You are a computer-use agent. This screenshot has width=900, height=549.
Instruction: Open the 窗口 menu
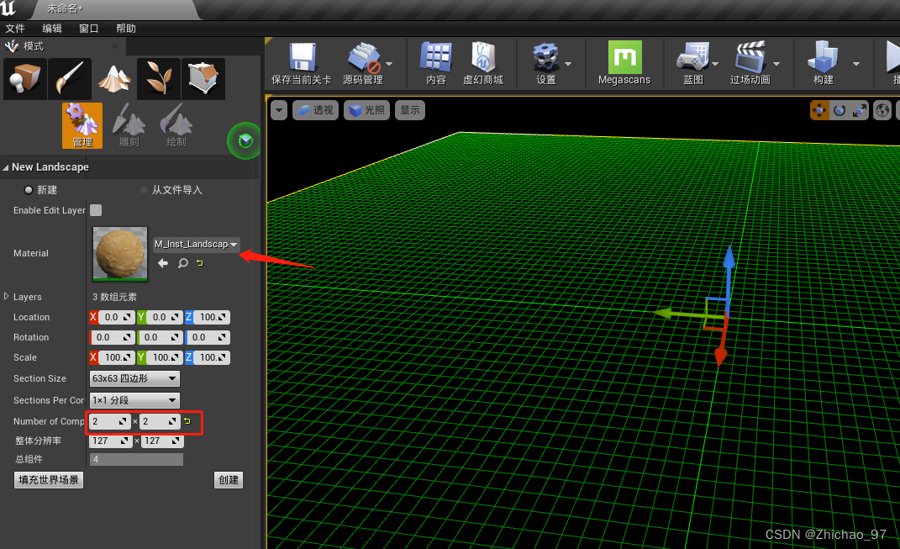click(x=88, y=28)
